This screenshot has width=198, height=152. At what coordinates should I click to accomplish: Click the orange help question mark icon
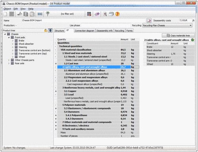point(117,14)
